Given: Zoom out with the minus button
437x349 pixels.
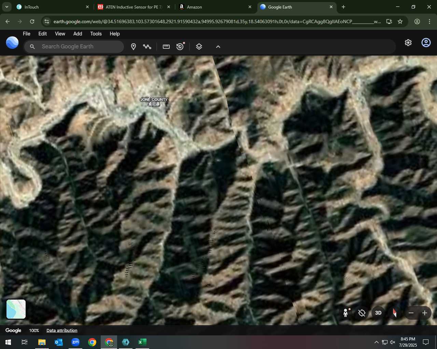Looking at the screenshot, I should pos(411,313).
